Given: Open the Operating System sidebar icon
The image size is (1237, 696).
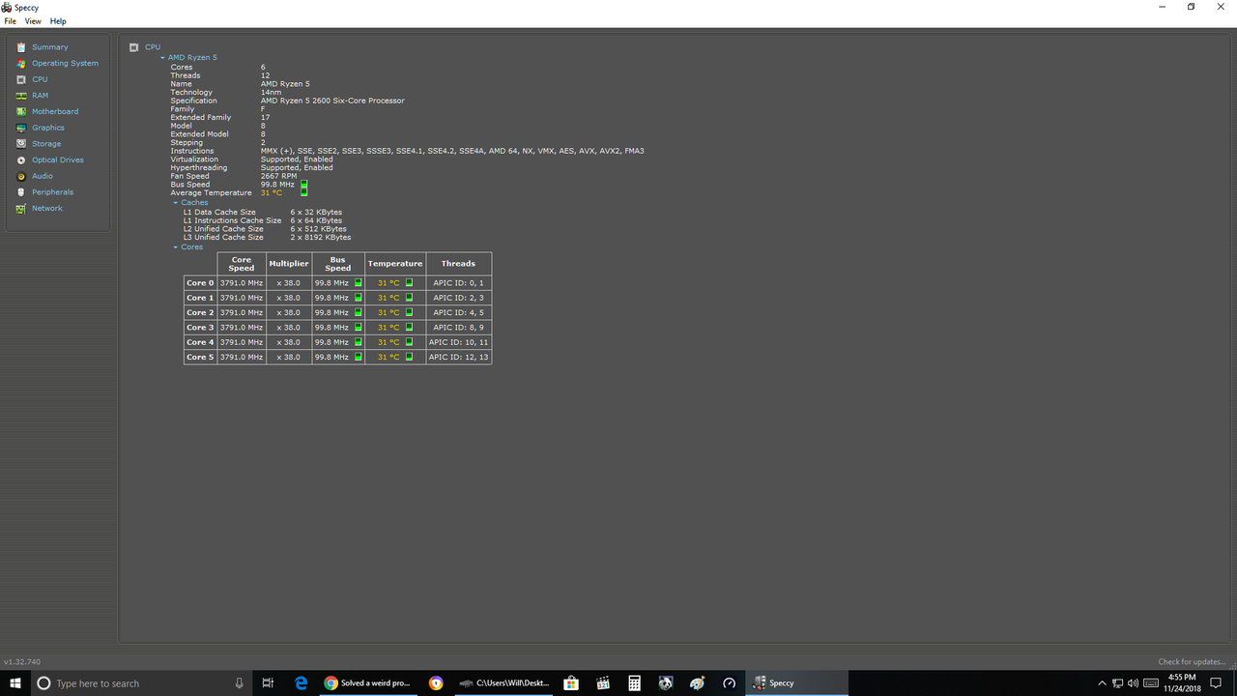Looking at the screenshot, I should (21, 64).
